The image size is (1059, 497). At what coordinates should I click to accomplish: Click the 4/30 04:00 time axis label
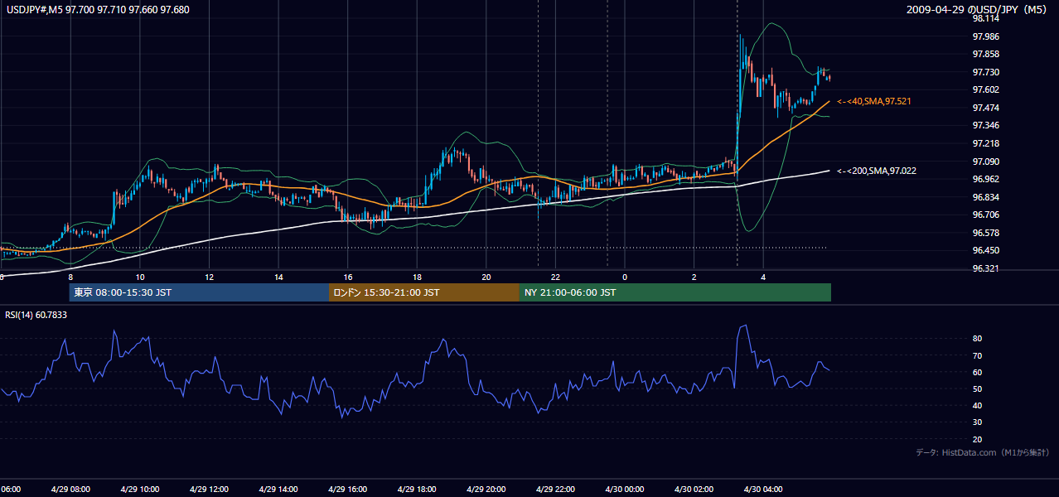[x=763, y=490]
